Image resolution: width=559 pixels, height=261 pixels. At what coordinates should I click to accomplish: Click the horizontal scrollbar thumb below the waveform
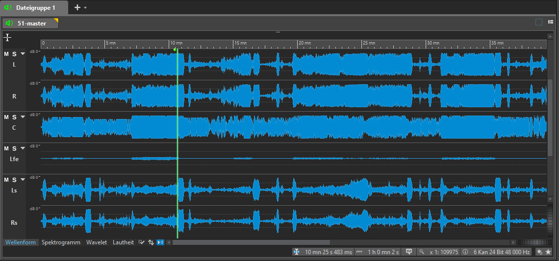251,242
